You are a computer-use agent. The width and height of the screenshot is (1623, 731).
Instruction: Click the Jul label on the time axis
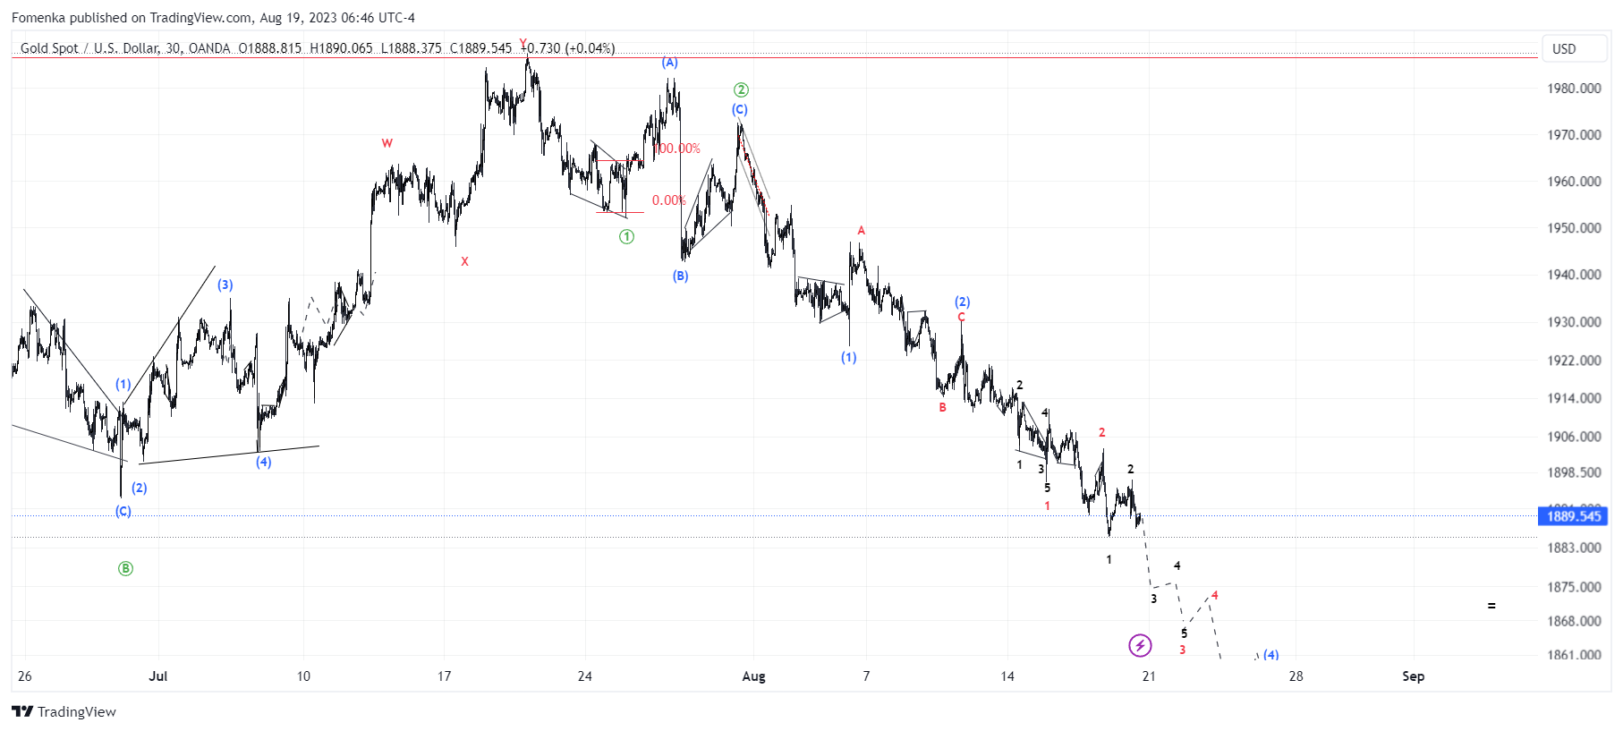click(x=158, y=676)
